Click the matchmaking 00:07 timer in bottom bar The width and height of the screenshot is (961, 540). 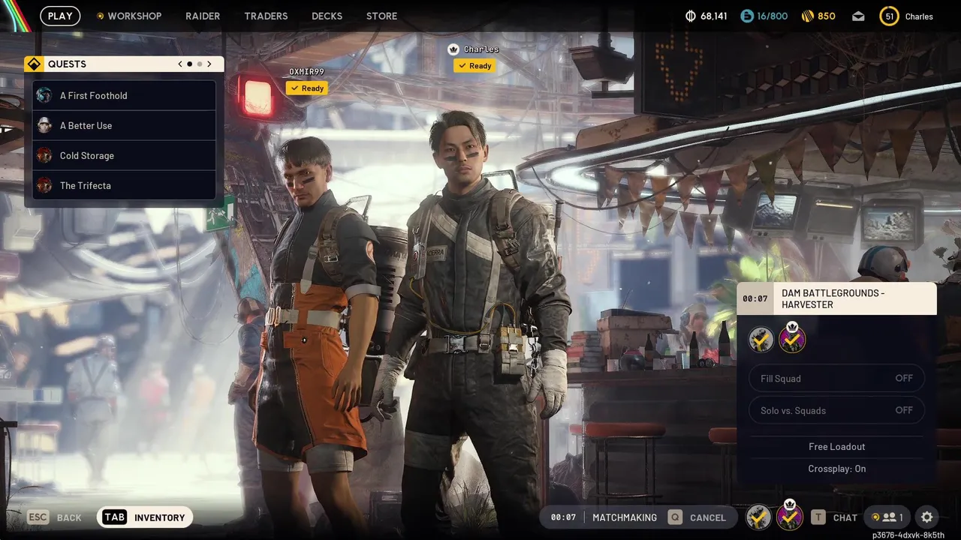click(563, 517)
